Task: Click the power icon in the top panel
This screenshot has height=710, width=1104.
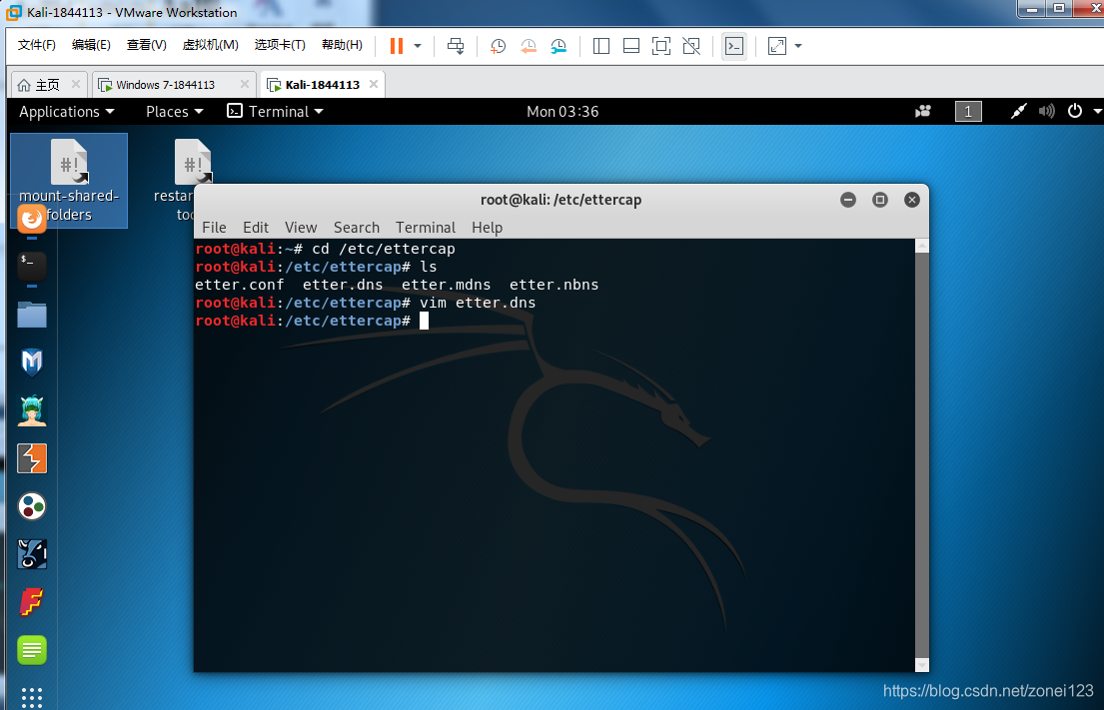Action: (x=1074, y=111)
